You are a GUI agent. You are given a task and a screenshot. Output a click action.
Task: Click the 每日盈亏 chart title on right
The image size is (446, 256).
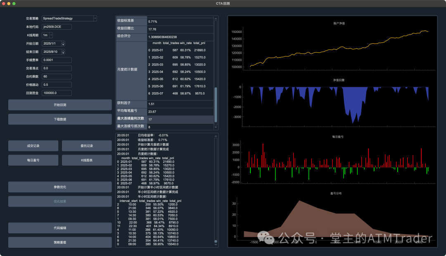coord(338,137)
